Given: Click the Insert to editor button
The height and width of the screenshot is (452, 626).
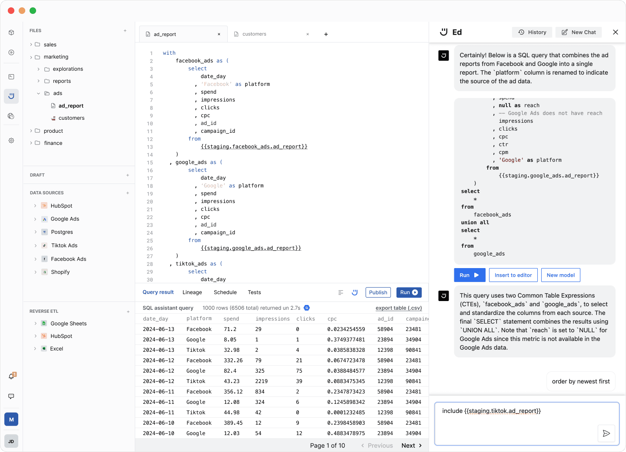Looking at the screenshot, I should [x=513, y=275].
